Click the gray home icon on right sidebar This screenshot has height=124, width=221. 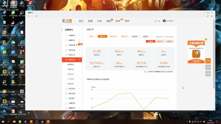[x=208, y=67]
